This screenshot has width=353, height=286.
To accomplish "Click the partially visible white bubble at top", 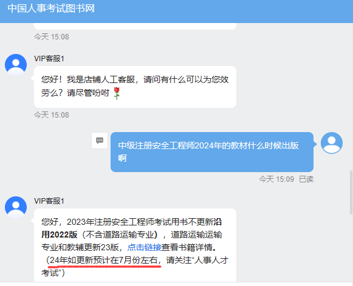I will 135,26.
